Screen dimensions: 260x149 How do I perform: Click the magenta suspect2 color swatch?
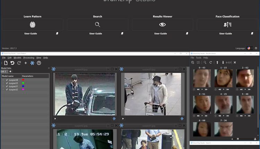coord(23,89)
